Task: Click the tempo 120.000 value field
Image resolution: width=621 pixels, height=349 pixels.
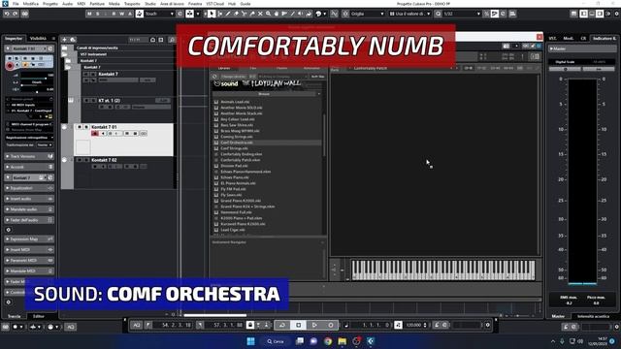Action: 413,325
